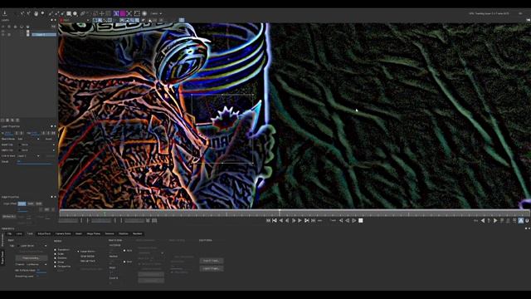Toggle Layer 1 visibility eye
This screenshot has height=299, width=531.
3,35
